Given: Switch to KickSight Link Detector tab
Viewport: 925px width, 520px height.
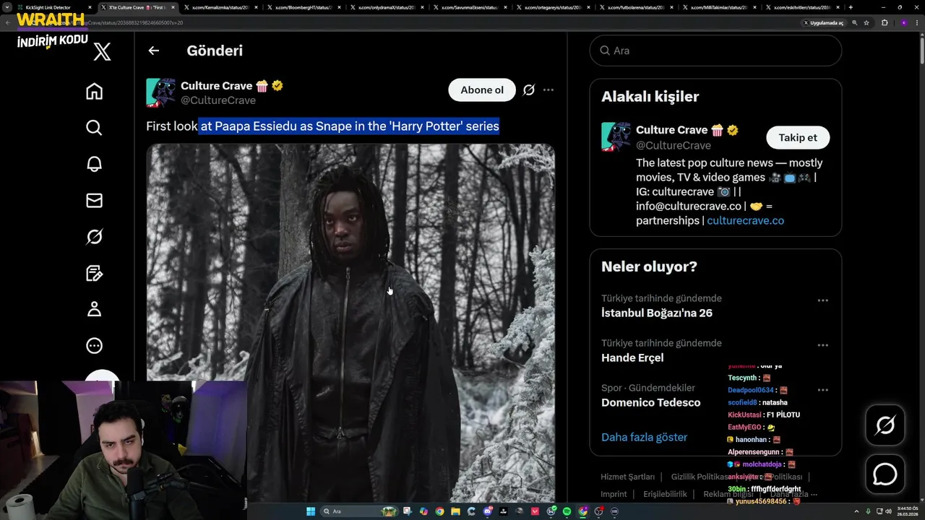Looking at the screenshot, I should click(x=53, y=7).
